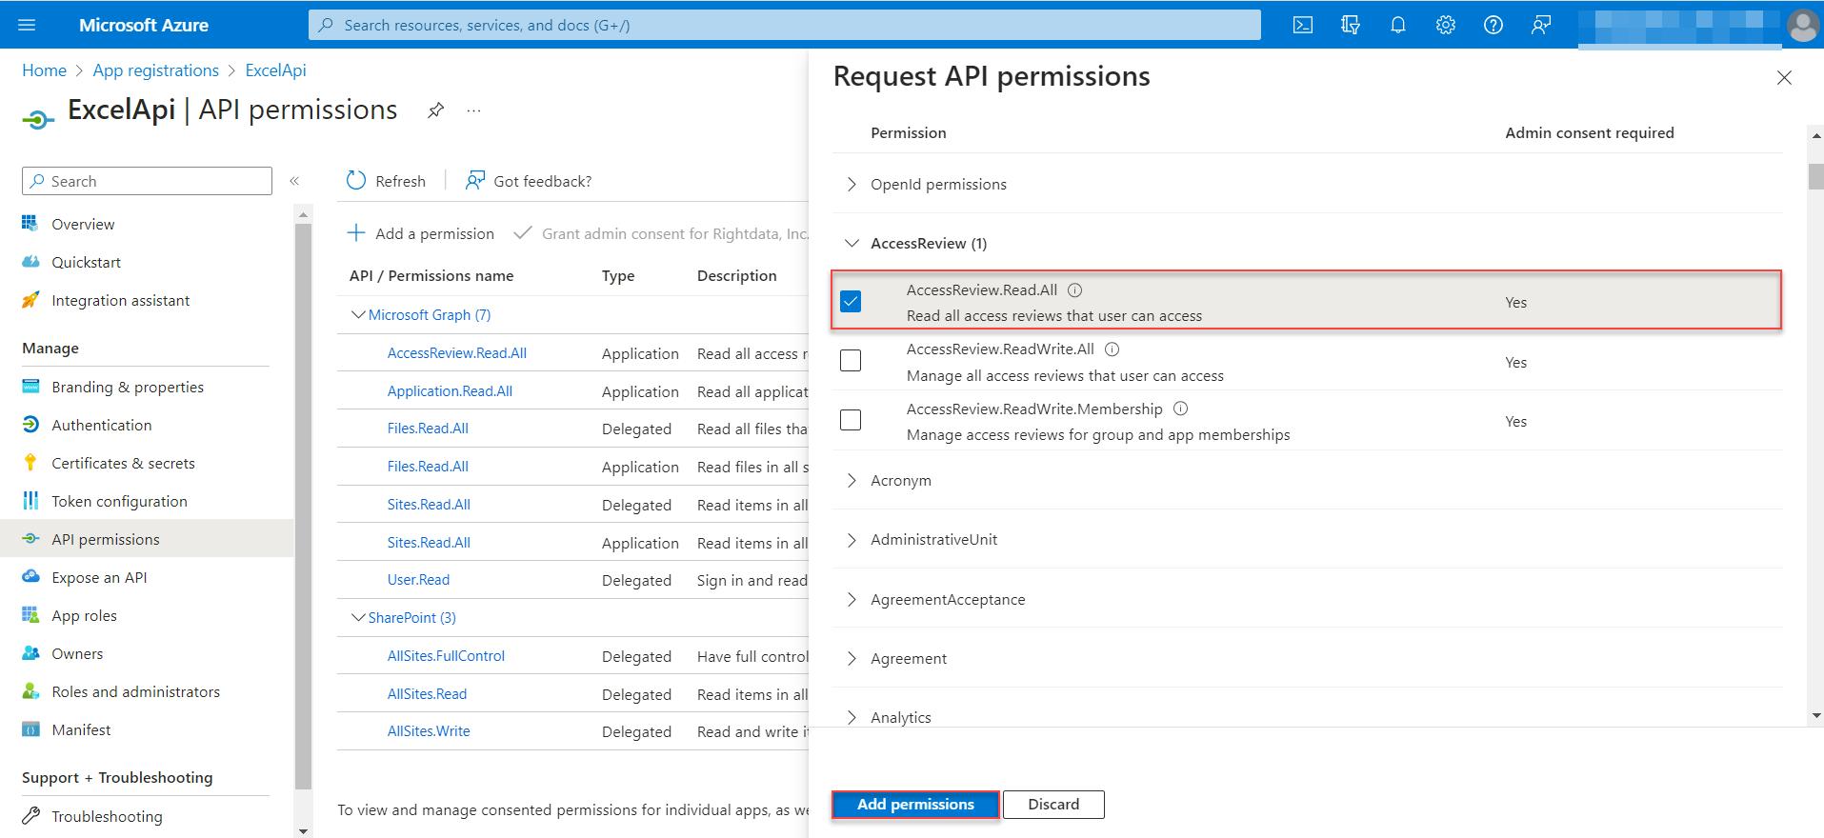Tick the AccessReview.ReadWrite.Membership checkbox
This screenshot has height=838, width=1824.
click(x=851, y=420)
